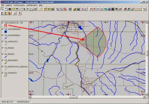Choose the identify information tool
This screenshot has width=149, height=104.
tap(10, 9)
